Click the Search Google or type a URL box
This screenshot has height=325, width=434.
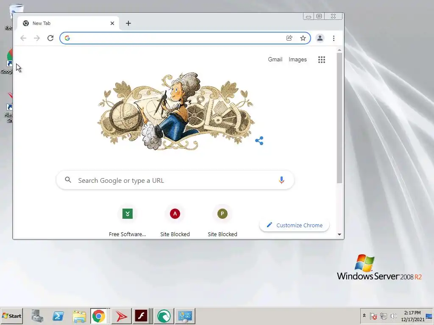point(175,180)
